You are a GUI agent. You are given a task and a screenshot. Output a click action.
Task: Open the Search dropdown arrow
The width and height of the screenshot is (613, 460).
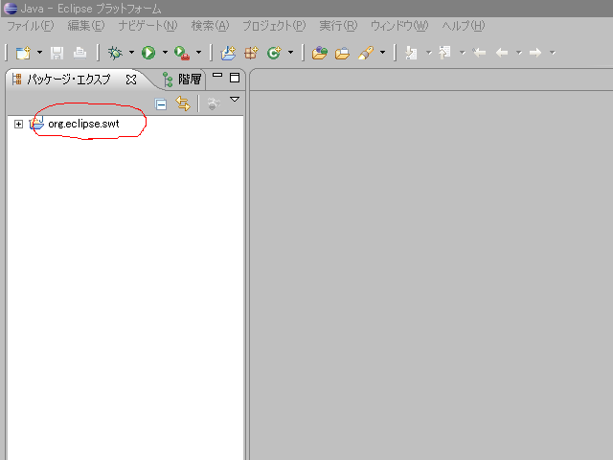tap(383, 52)
